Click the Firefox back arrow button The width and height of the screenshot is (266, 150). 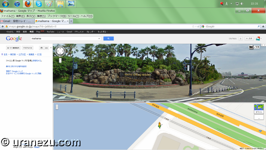(x=3, y=27)
